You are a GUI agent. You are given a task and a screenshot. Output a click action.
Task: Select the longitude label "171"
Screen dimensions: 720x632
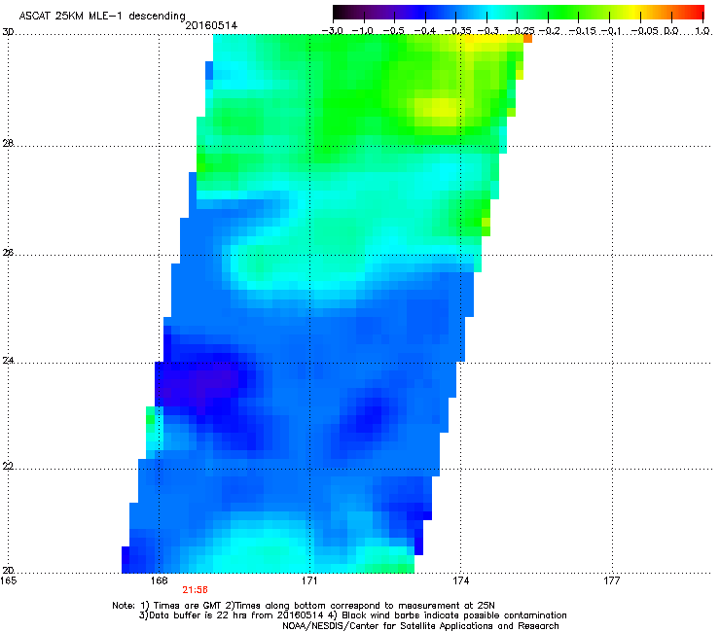click(309, 580)
